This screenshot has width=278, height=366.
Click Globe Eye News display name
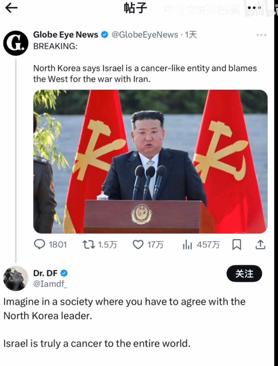(x=66, y=34)
